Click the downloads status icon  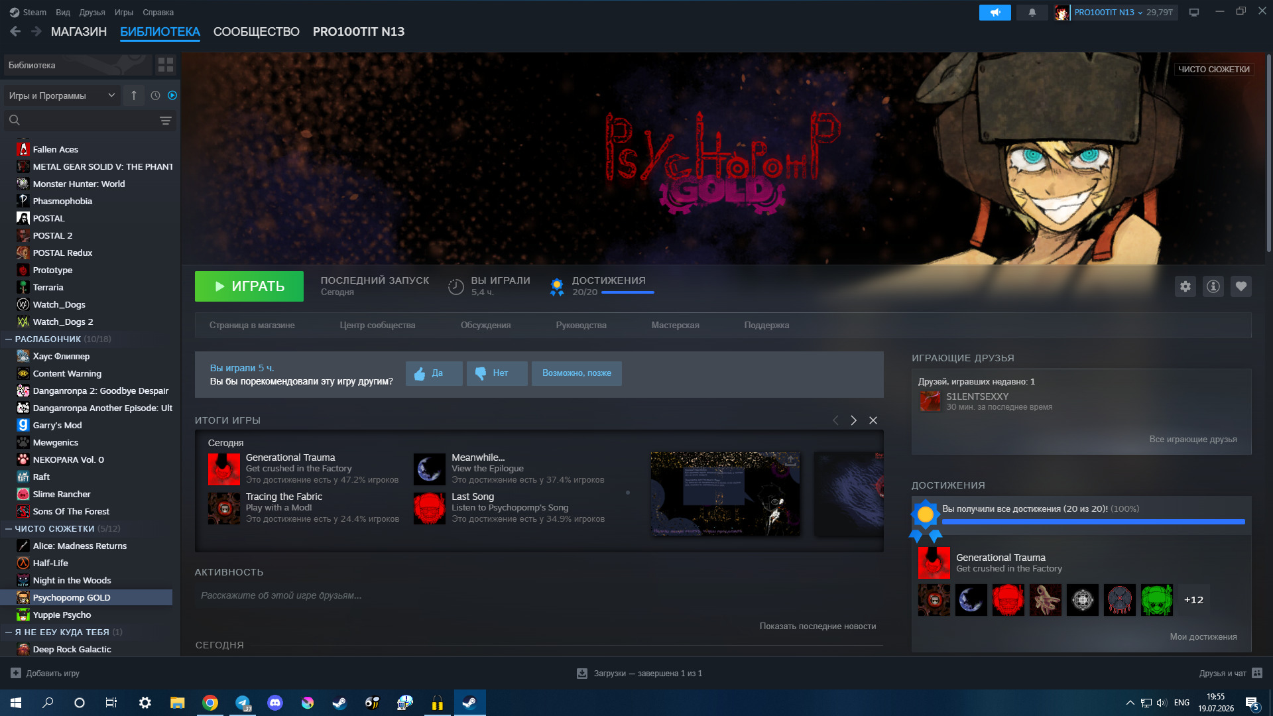coord(582,674)
